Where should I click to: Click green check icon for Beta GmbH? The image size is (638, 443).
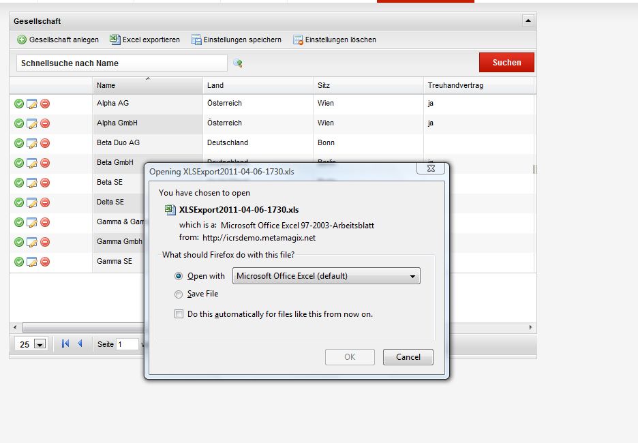coord(18,163)
